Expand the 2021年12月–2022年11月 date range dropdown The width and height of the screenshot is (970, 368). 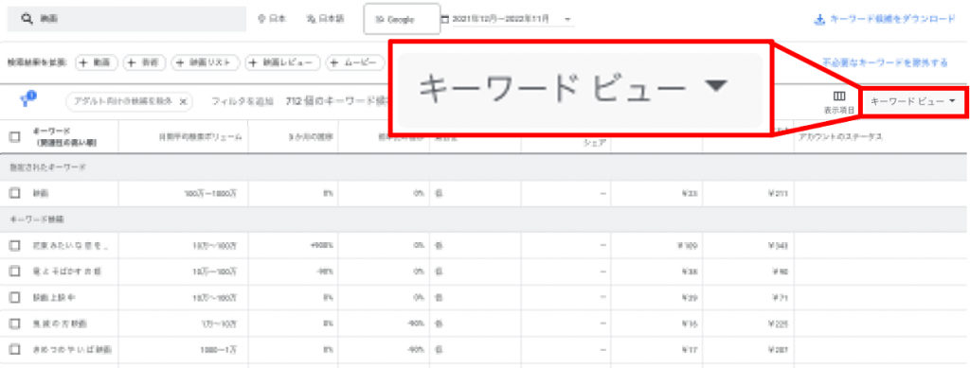point(512,19)
